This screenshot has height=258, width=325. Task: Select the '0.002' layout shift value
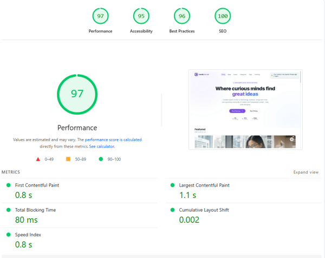pos(189,220)
